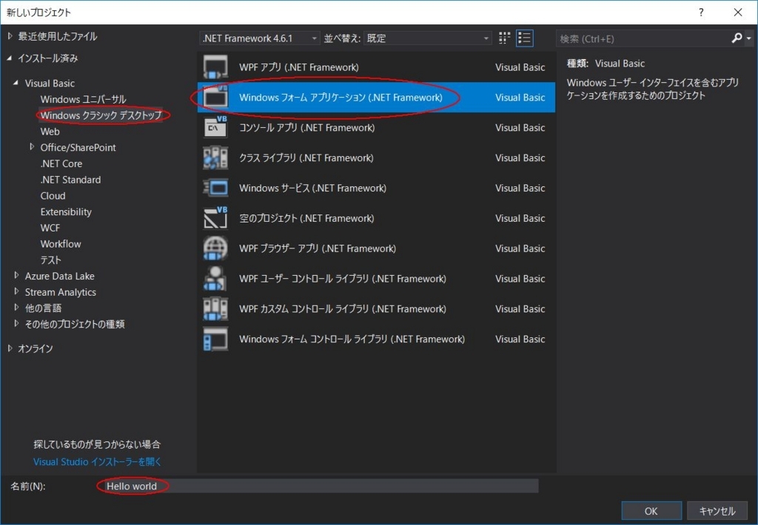
Task: Select the WCF category
Action: click(x=50, y=228)
